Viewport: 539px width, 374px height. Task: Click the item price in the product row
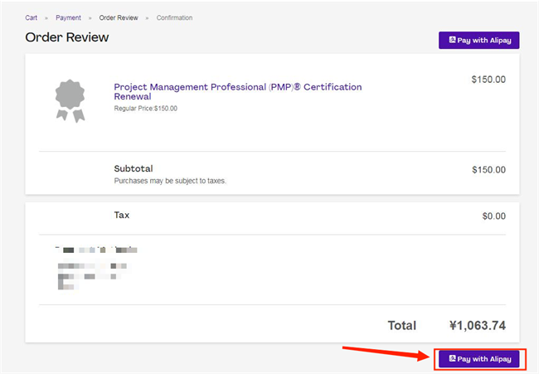click(x=488, y=80)
